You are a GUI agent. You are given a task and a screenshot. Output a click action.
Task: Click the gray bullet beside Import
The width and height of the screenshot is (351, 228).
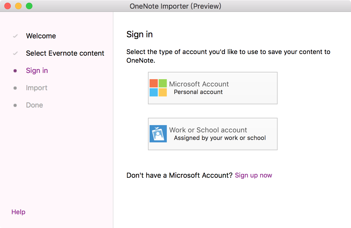tap(15, 88)
